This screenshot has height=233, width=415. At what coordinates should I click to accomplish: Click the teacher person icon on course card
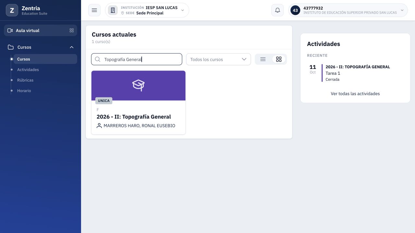point(99,126)
